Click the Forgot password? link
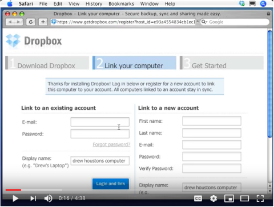274x207 pixels. click(111, 144)
